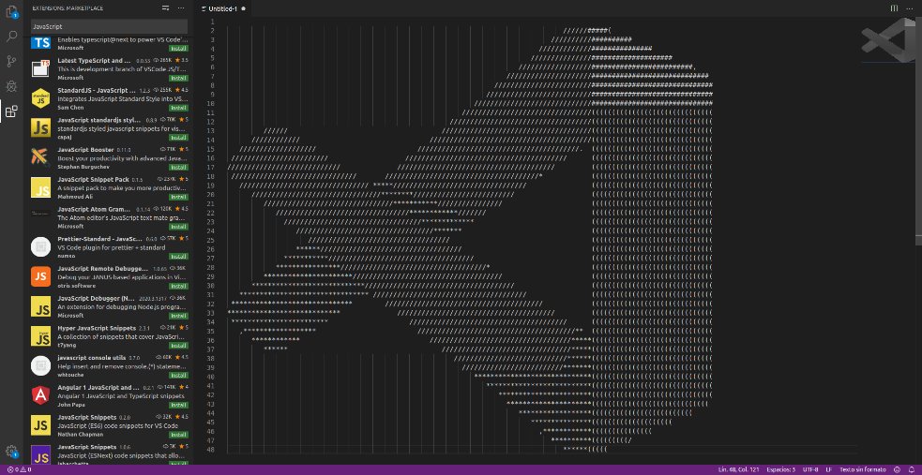Install the Latest TypeScript extension

point(178,78)
